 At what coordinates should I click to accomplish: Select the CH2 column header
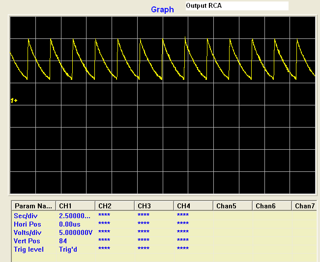pyautogui.click(x=115, y=206)
